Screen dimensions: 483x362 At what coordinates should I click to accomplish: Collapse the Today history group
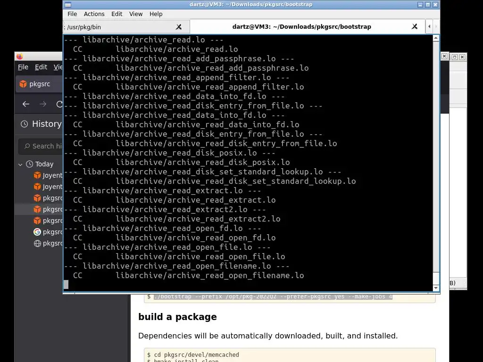coord(20,165)
